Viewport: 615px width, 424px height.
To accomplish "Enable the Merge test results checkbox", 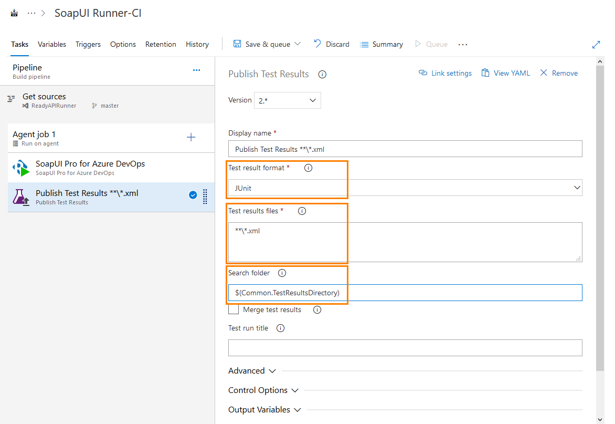I will tap(233, 309).
